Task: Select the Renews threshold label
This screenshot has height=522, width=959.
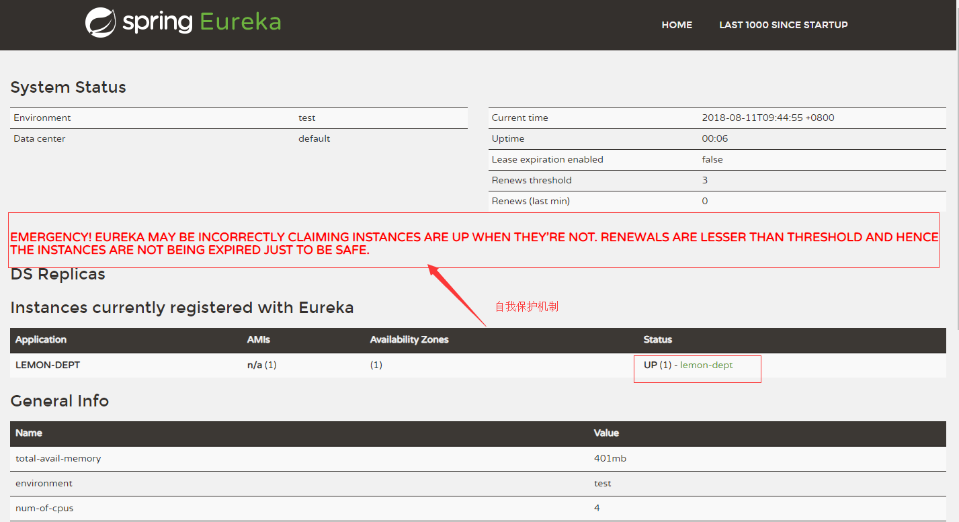Action: pyautogui.click(x=532, y=180)
